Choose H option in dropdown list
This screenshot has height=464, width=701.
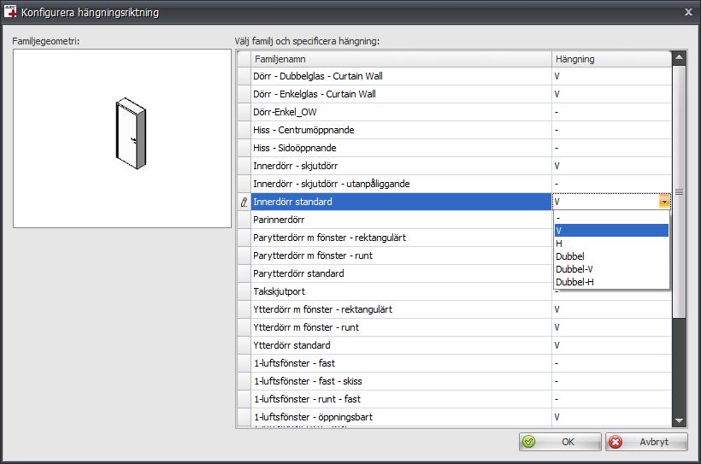(611, 244)
